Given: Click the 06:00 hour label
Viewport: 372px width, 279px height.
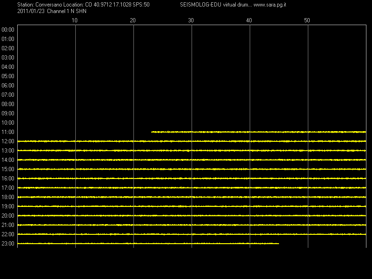Looking at the screenshot, I should pos(8,86).
